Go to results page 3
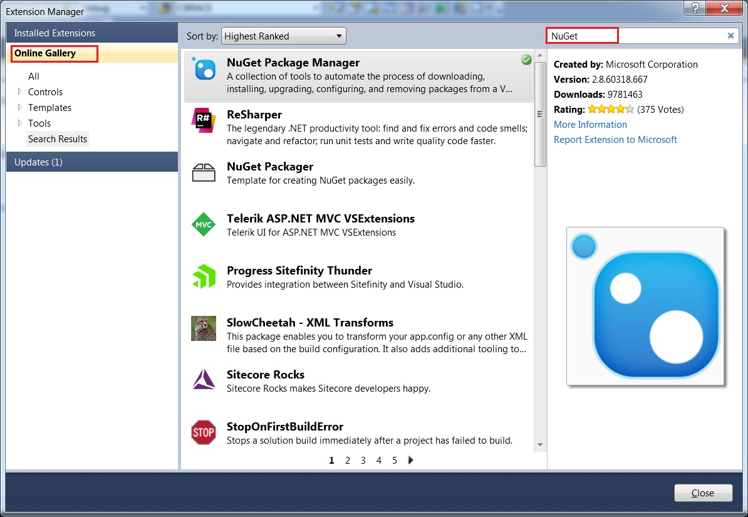 (363, 460)
